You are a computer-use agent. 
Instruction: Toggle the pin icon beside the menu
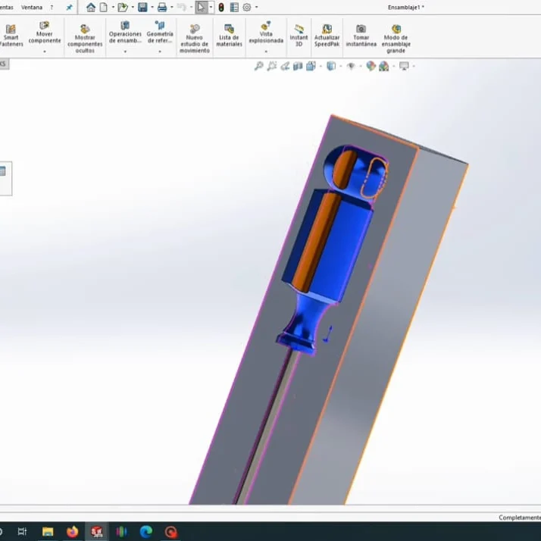coord(70,8)
